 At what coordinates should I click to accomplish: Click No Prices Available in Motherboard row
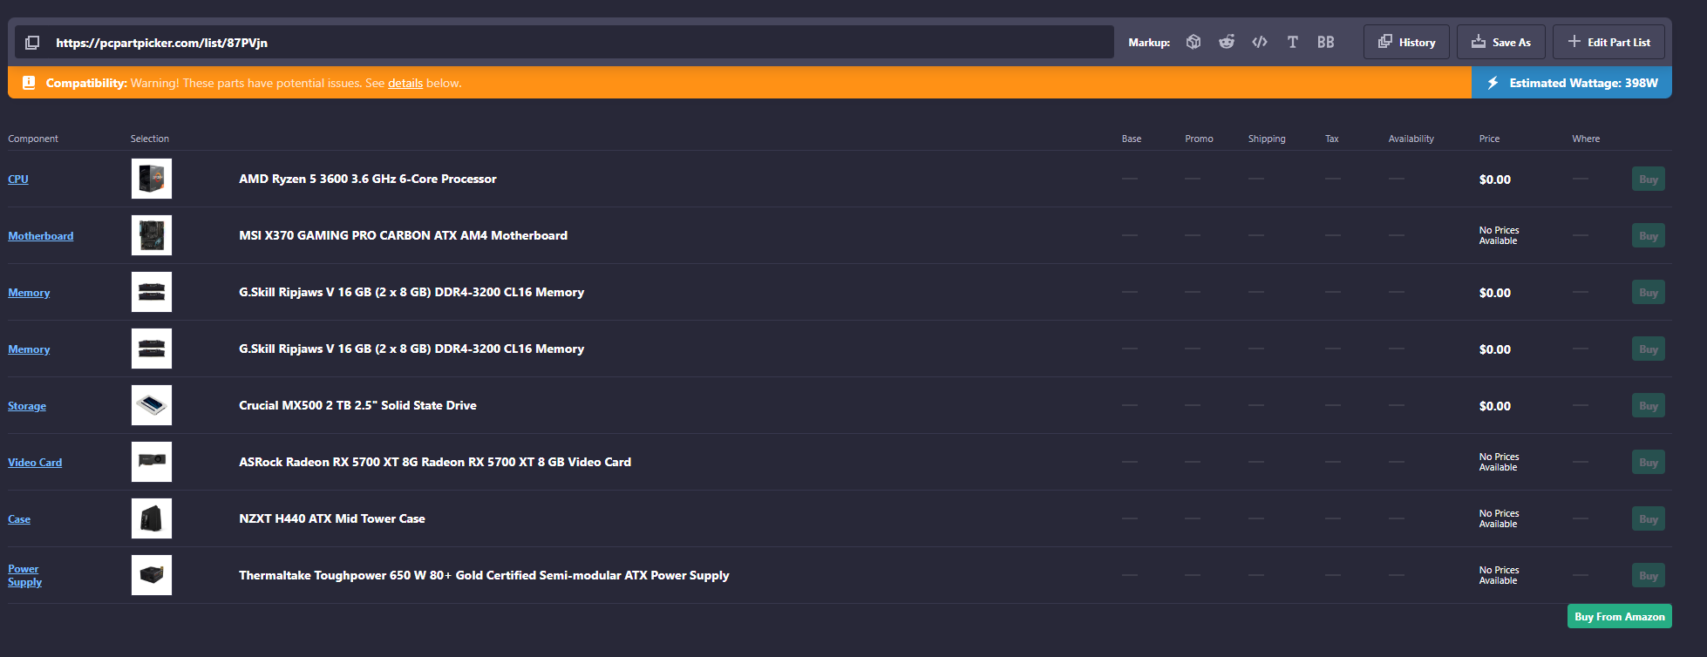tap(1500, 235)
